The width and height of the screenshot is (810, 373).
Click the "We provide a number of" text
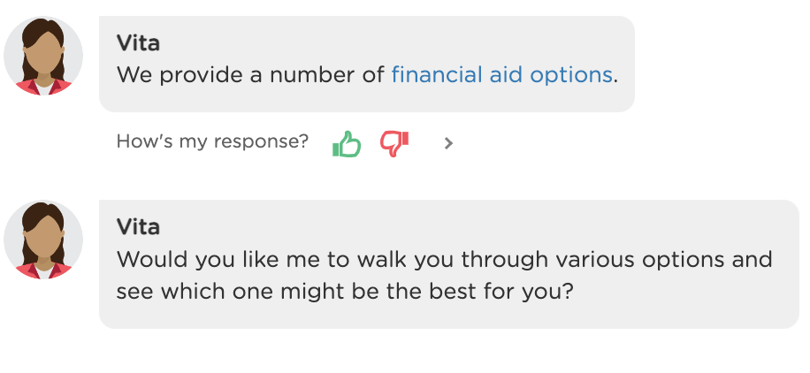tap(250, 75)
